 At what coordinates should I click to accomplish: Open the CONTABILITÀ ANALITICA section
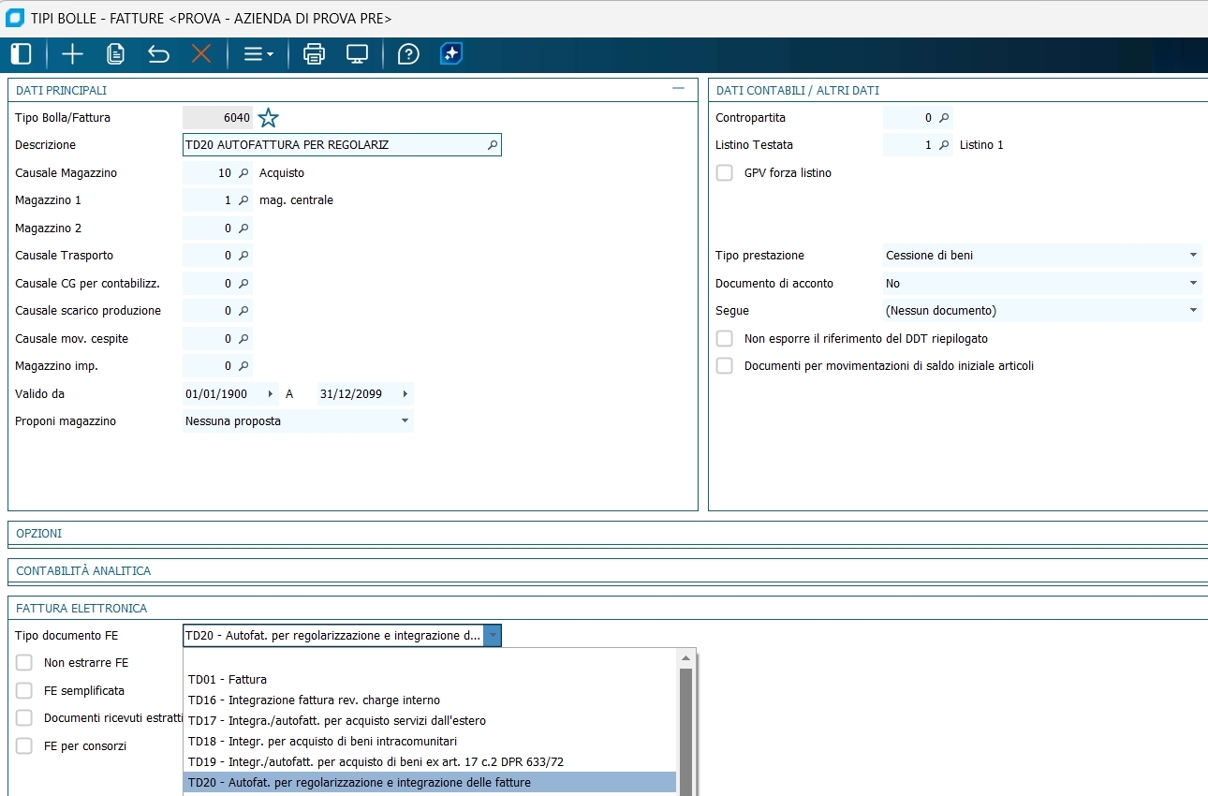coord(83,571)
